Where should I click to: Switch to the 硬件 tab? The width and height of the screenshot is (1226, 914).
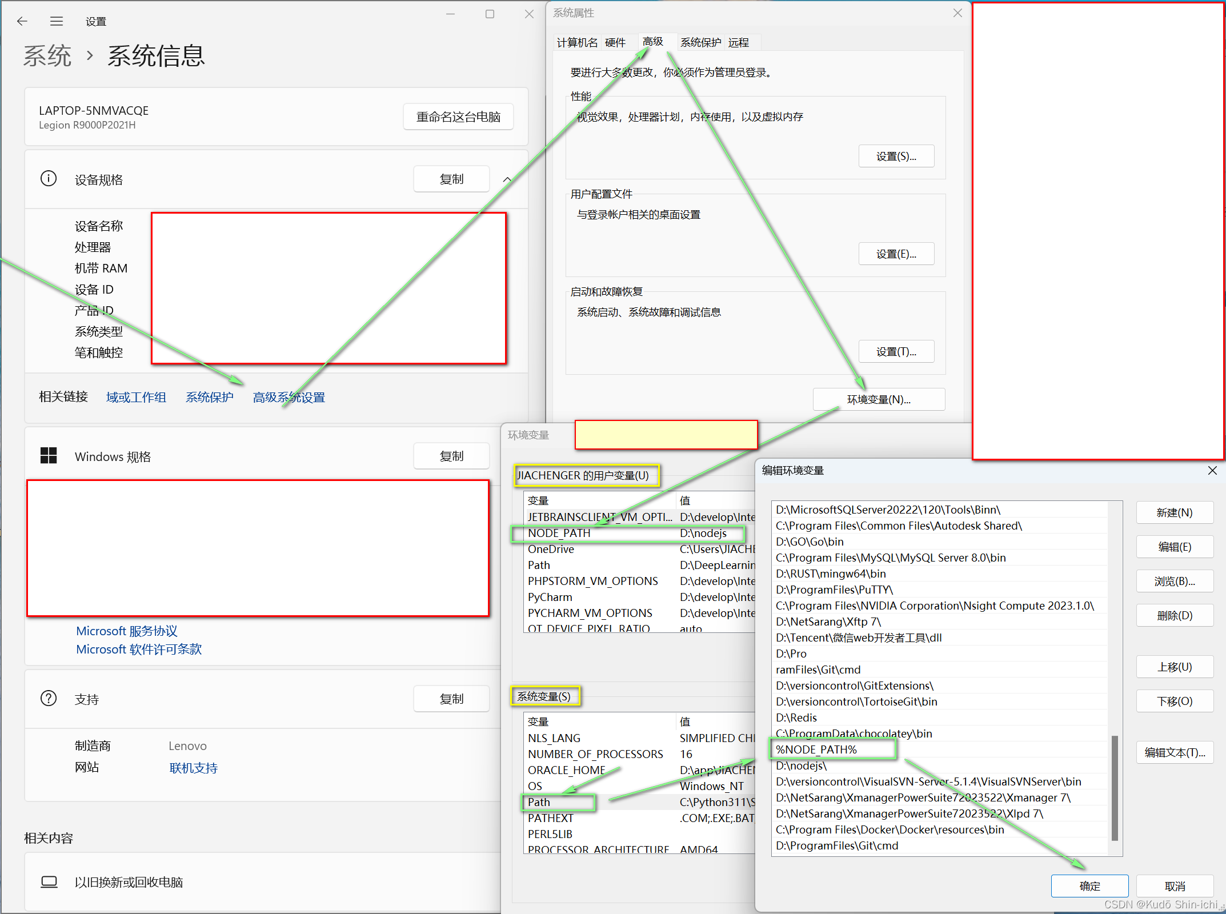615,42
